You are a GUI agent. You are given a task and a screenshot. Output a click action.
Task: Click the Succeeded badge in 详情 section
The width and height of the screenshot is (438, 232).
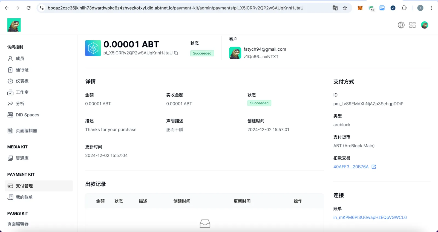click(259, 103)
